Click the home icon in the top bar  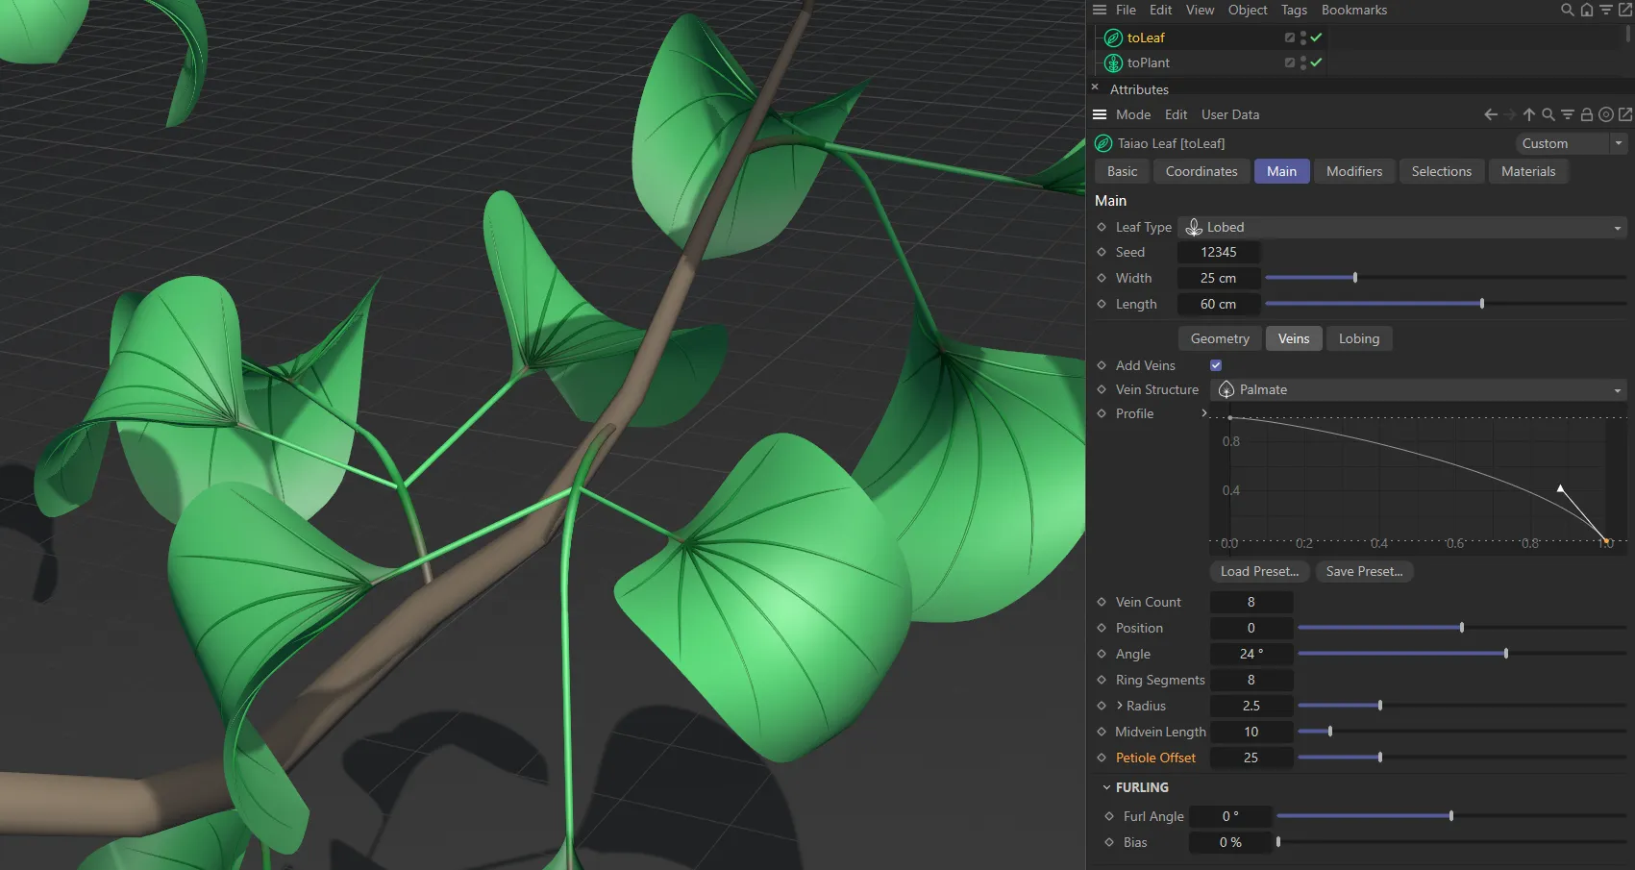pos(1586,10)
